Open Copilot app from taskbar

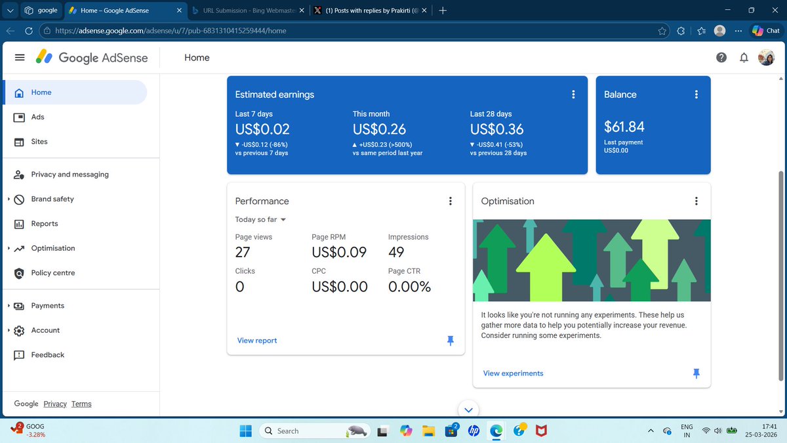(x=406, y=431)
